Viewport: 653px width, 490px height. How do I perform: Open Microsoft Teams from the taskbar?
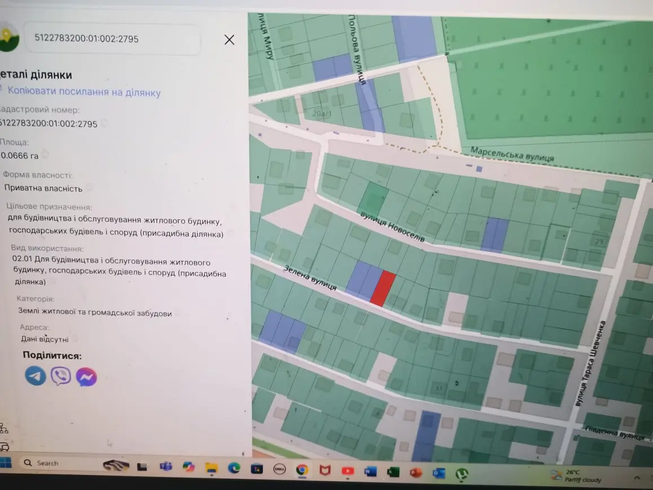tap(166, 467)
